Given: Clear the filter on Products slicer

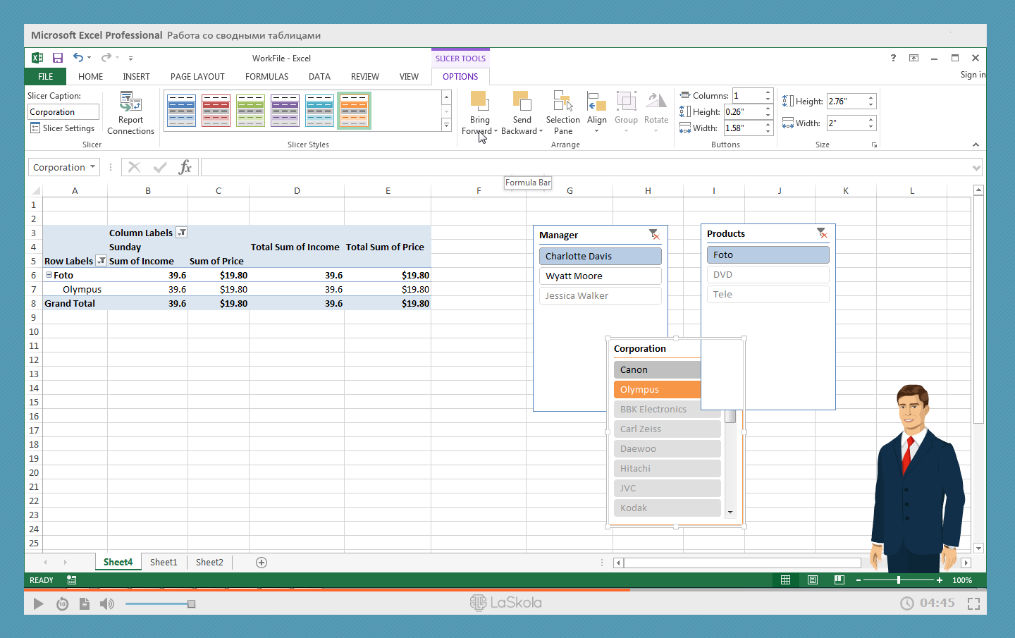Looking at the screenshot, I should (x=822, y=233).
